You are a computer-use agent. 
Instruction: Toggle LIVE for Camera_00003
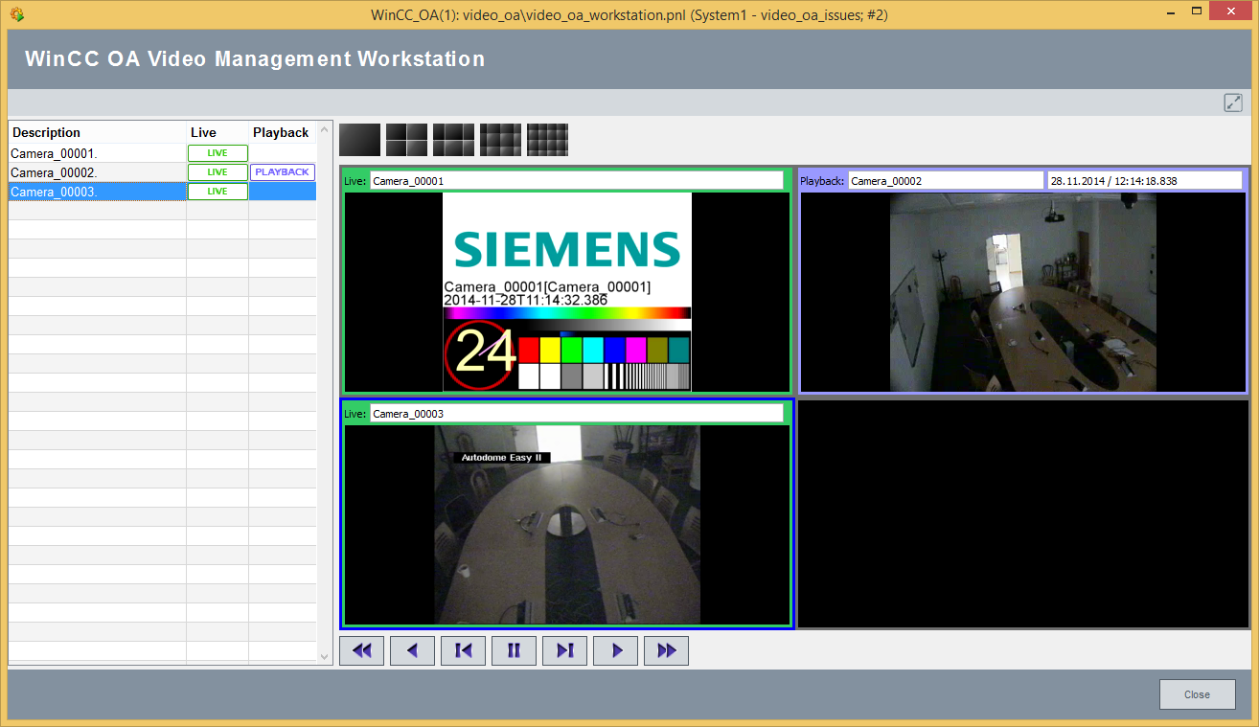tap(217, 192)
